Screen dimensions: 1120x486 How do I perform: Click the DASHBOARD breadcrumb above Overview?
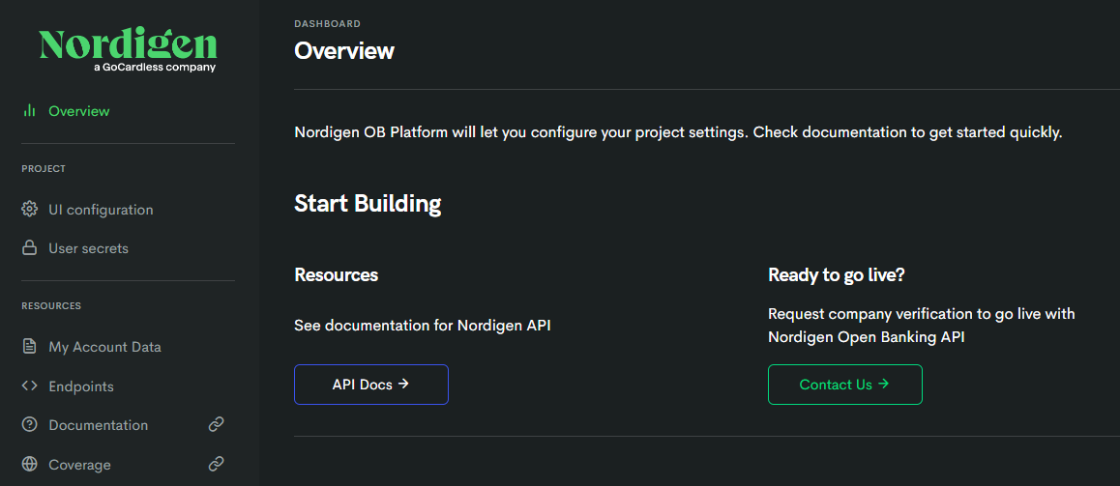tap(327, 23)
